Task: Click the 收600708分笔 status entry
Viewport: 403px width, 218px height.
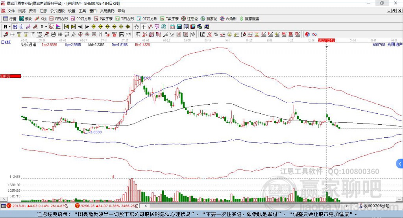Action: click(x=374, y=206)
